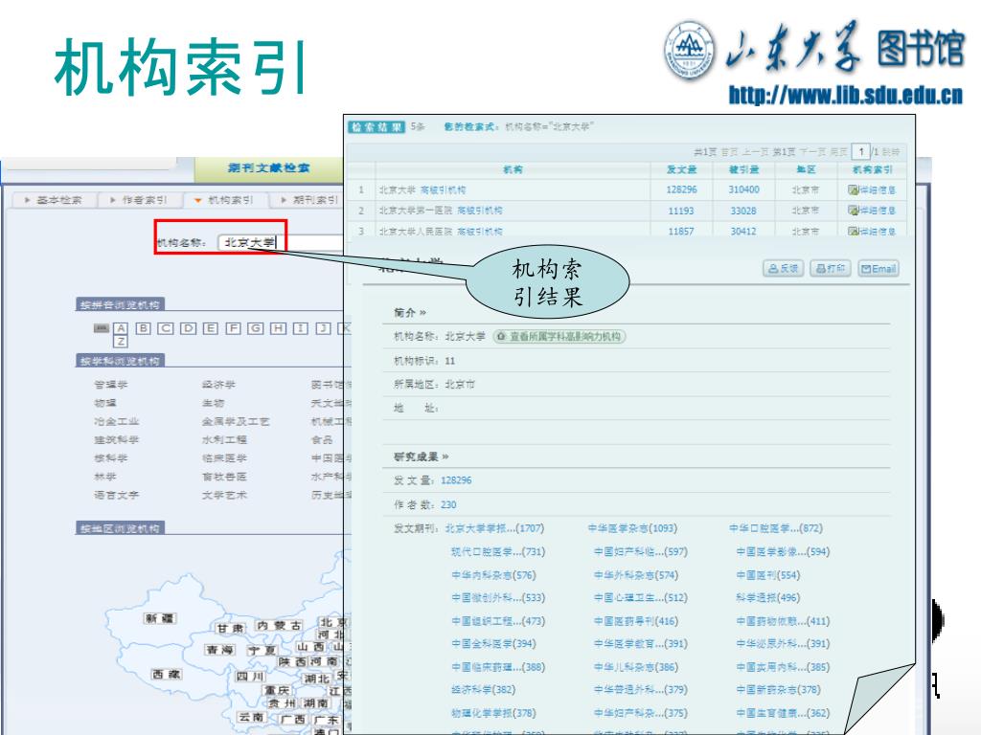Viewport: 981px width, 735px height.
Task: Click the 打印 print button
Action: (831, 269)
